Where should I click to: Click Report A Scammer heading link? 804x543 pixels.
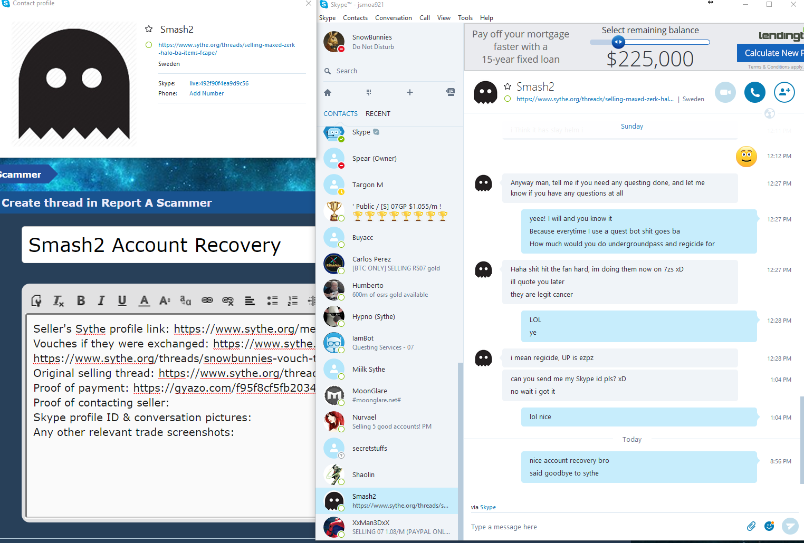pos(156,203)
